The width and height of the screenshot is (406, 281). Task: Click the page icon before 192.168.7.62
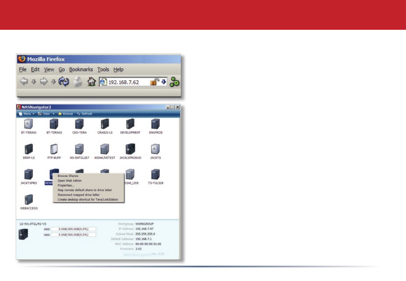(103, 82)
